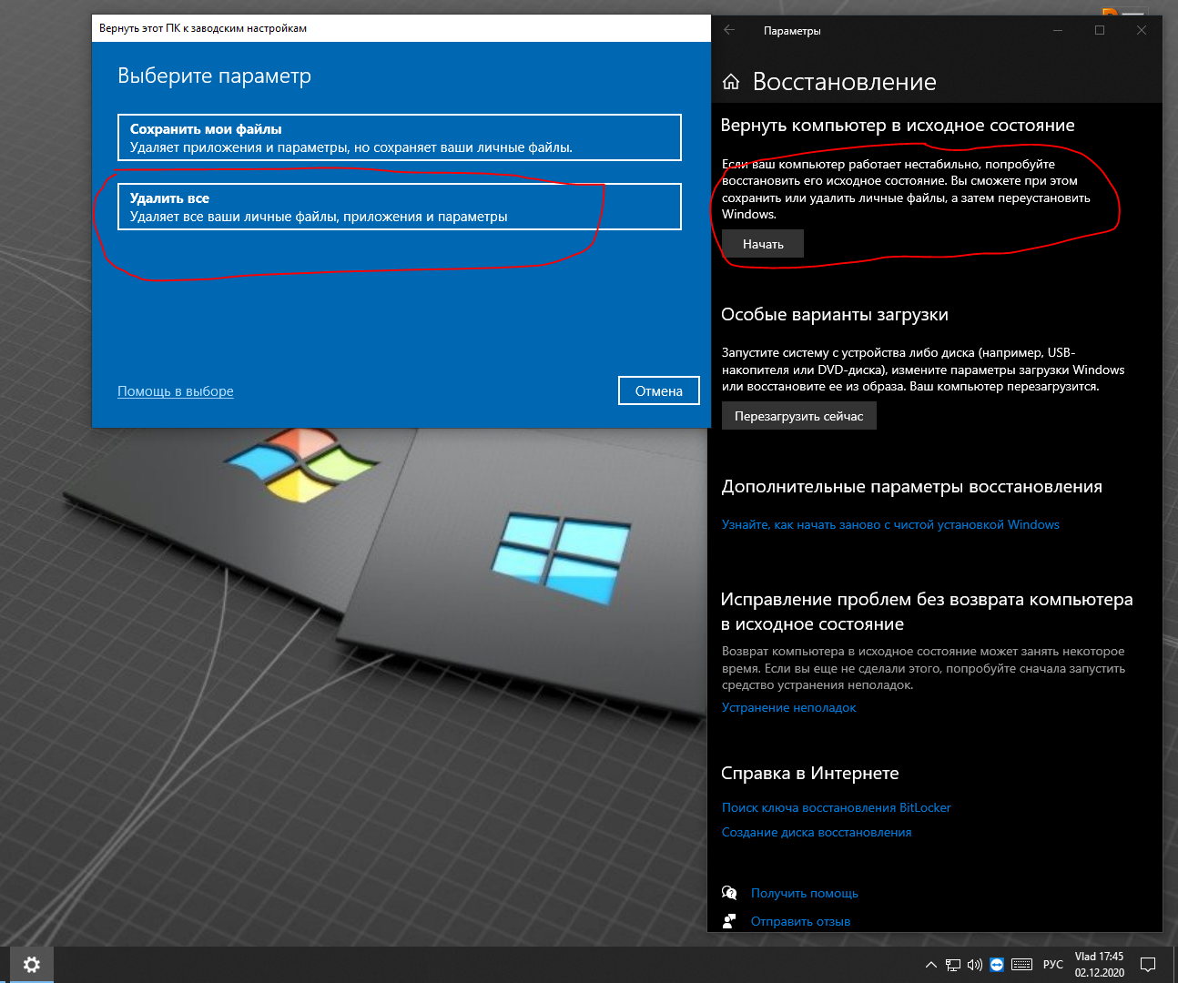The image size is (1178, 983).
Task: Click "Вернуть компьютер в исходное состояние" heading
Action: (898, 126)
